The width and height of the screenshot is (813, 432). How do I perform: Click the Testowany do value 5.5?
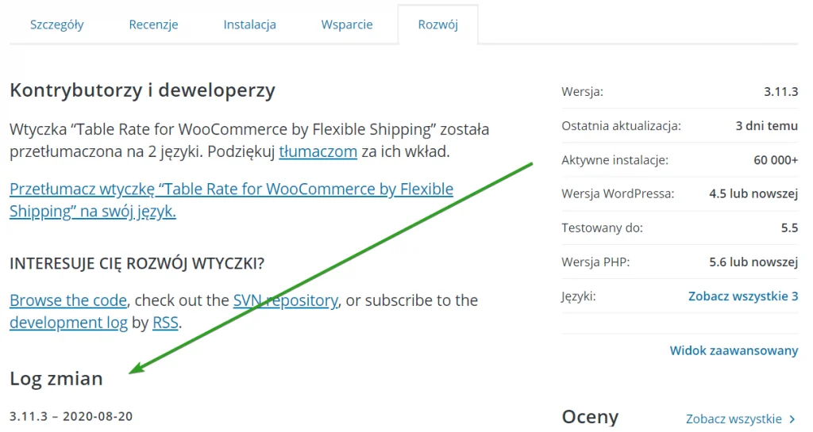click(x=790, y=228)
